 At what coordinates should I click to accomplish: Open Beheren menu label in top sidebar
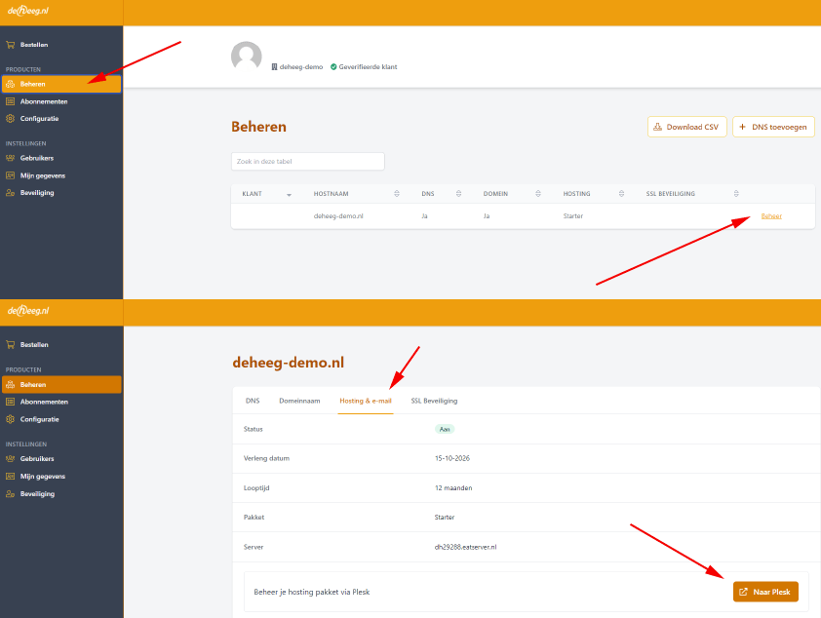(x=32, y=84)
